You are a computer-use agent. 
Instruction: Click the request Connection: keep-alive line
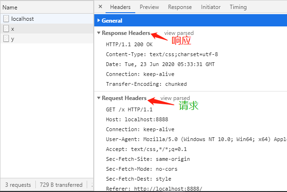[x=140, y=129]
